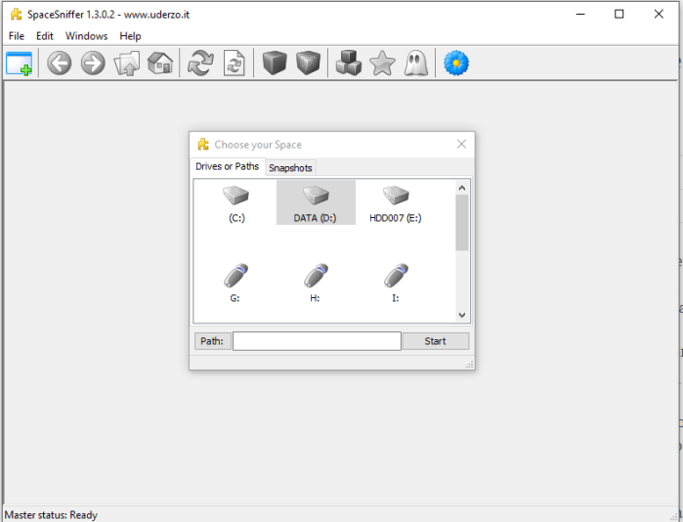Go back with the left arrow icon
This screenshot has width=683, height=522.
(60, 64)
